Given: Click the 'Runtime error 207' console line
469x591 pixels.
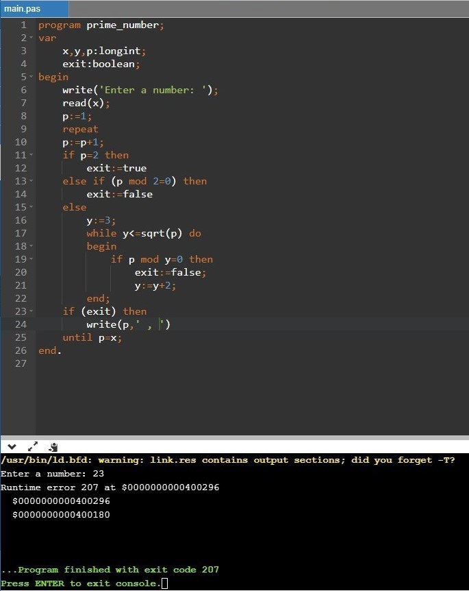Looking at the screenshot, I should (110, 487).
